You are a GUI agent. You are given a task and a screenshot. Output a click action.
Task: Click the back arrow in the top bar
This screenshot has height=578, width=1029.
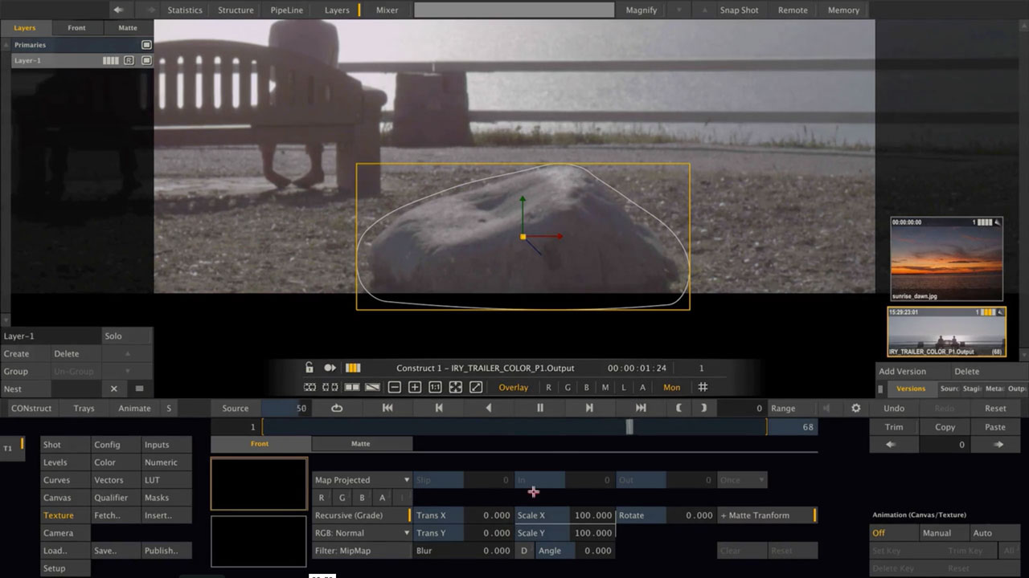(119, 10)
